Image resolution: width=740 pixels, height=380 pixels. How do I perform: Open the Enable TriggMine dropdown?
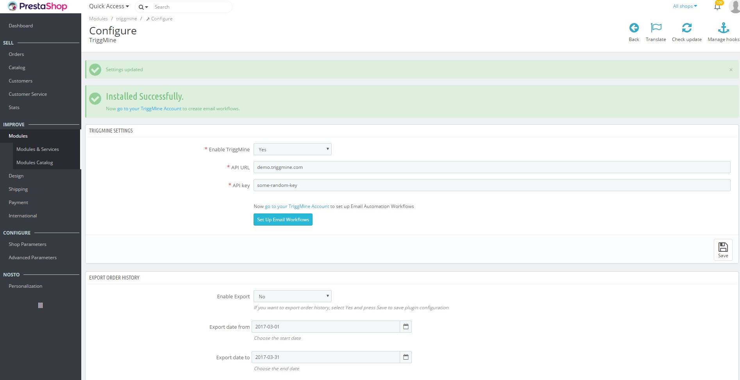tap(293, 149)
